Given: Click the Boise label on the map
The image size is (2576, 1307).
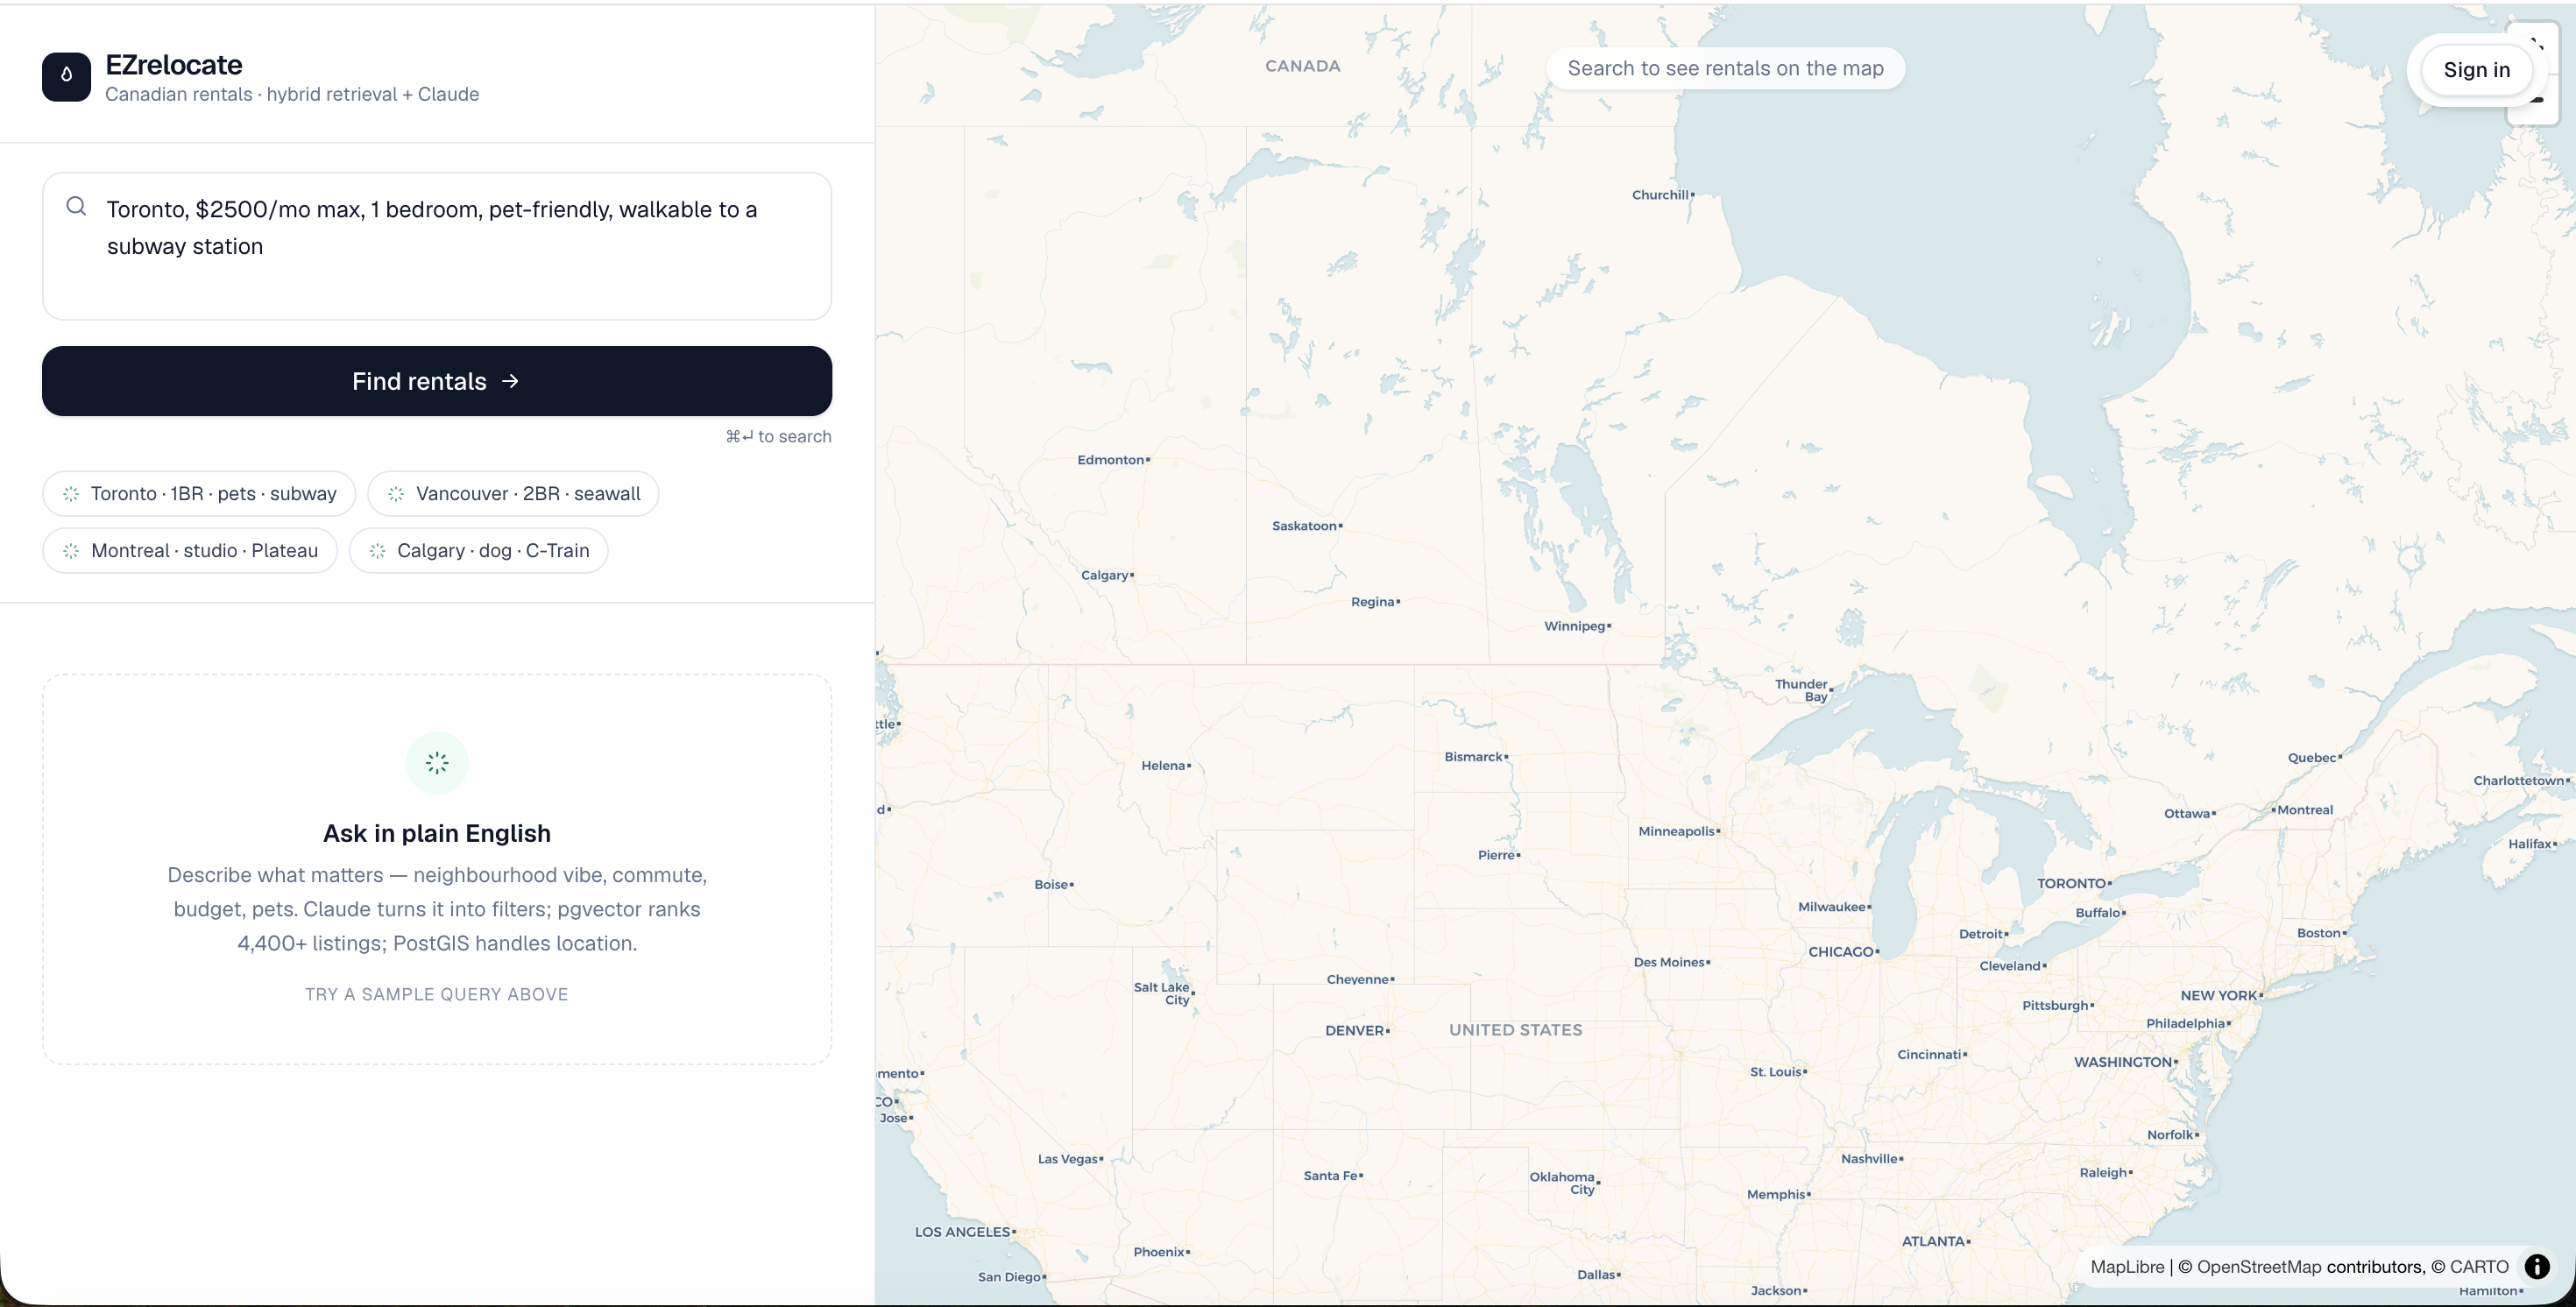Looking at the screenshot, I should pos(1051,885).
